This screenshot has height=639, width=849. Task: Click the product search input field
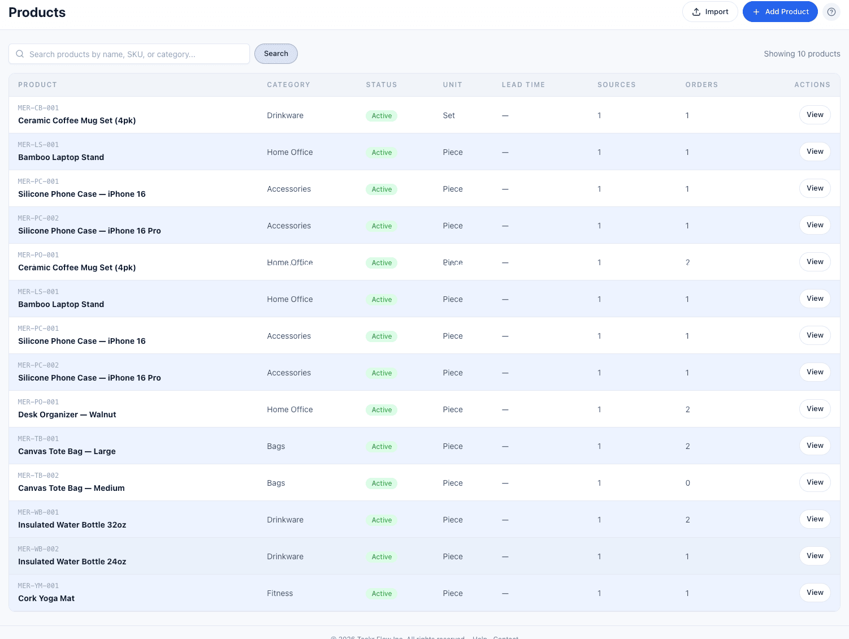[129, 54]
